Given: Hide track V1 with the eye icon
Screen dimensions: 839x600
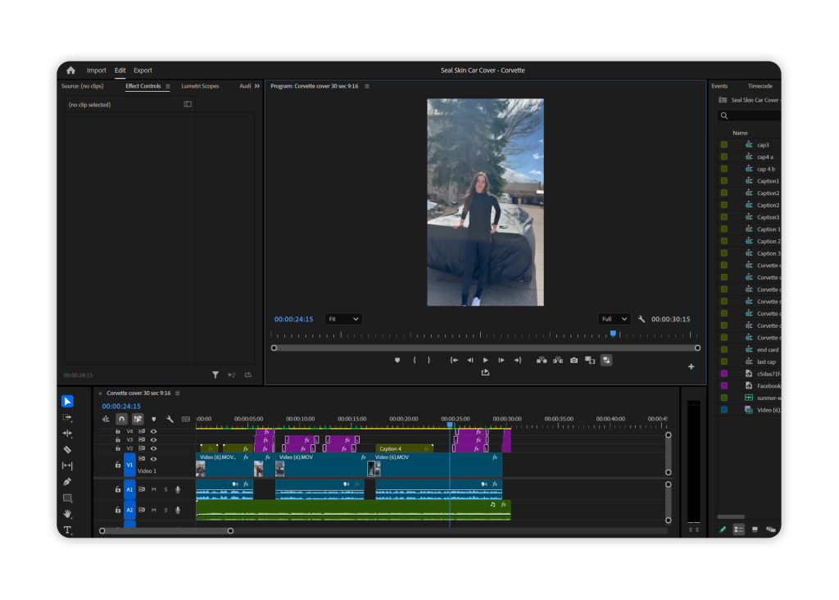Looking at the screenshot, I should coord(153,459).
